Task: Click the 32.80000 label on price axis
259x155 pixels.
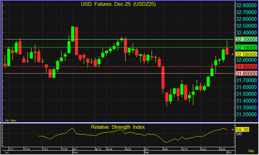Action: click(x=247, y=6)
